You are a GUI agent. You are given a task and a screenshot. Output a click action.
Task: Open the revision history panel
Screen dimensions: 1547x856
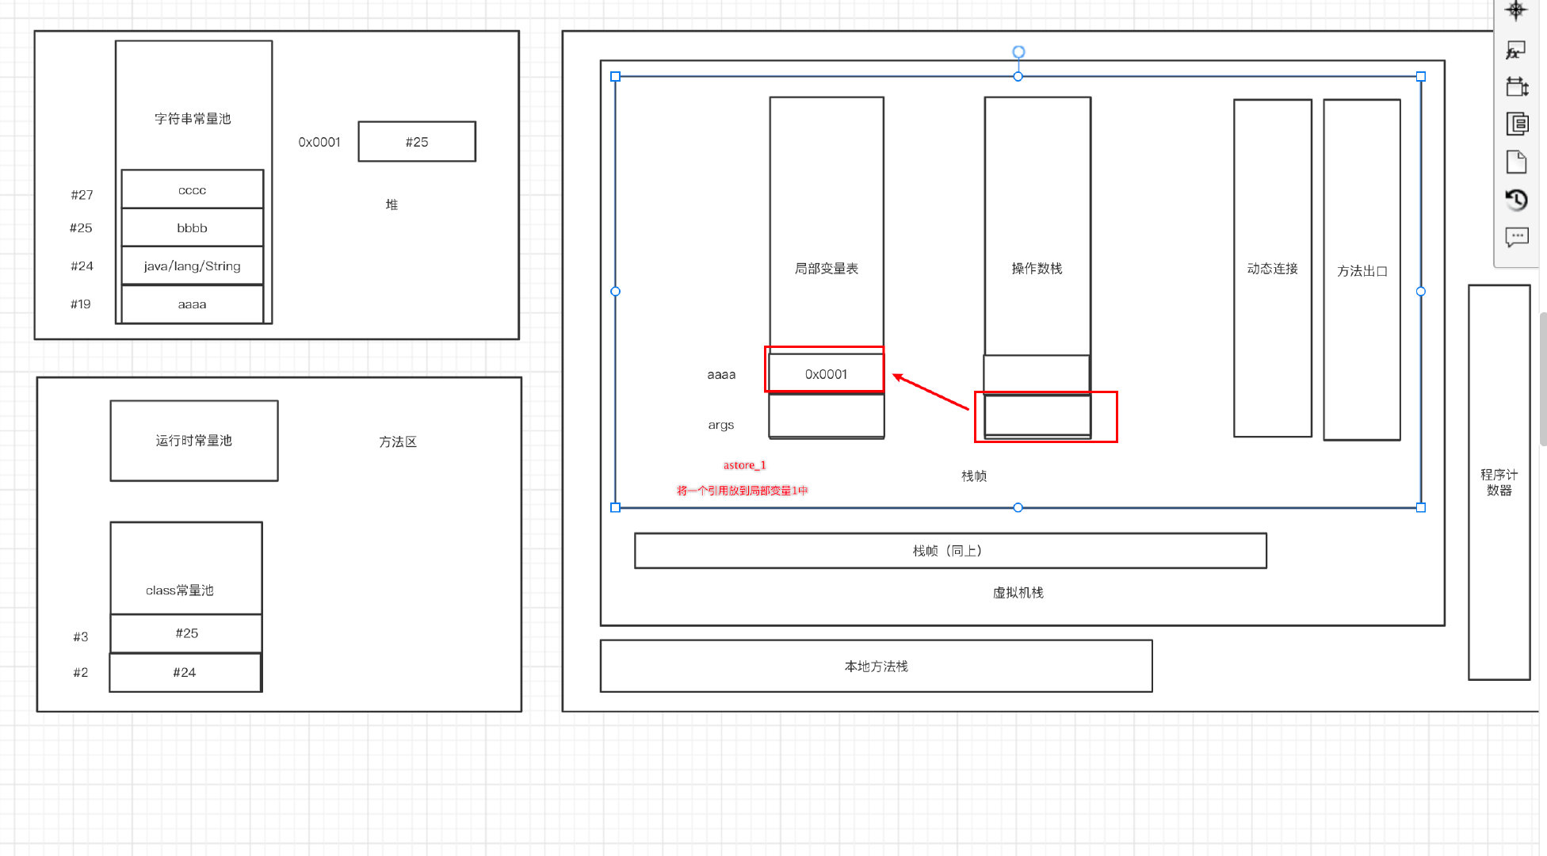coord(1516,200)
